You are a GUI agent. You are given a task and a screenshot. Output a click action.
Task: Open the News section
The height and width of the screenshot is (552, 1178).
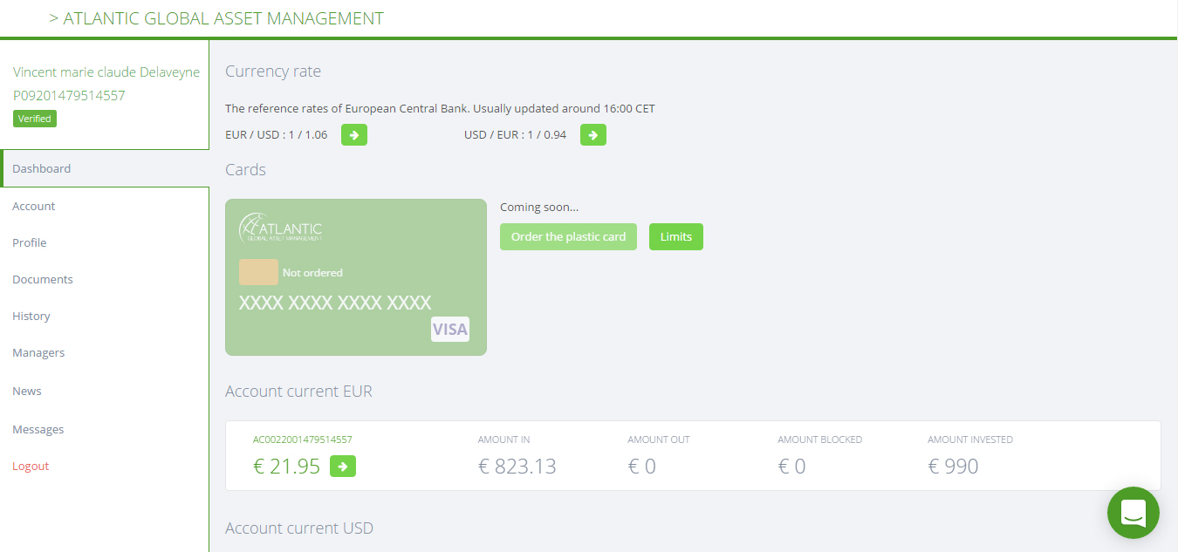point(27,391)
